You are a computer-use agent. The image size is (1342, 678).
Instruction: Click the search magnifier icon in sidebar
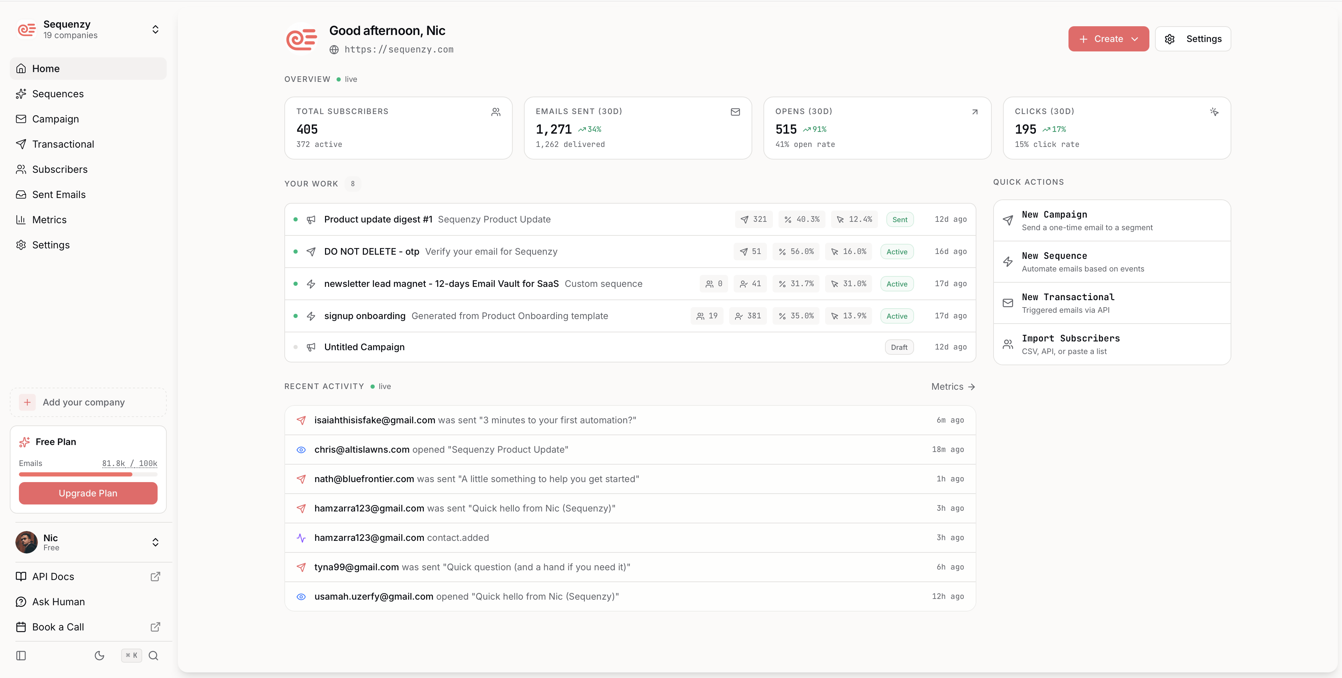(x=153, y=656)
